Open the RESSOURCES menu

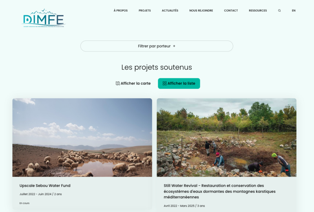pyautogui.click(x=258, y=11)
